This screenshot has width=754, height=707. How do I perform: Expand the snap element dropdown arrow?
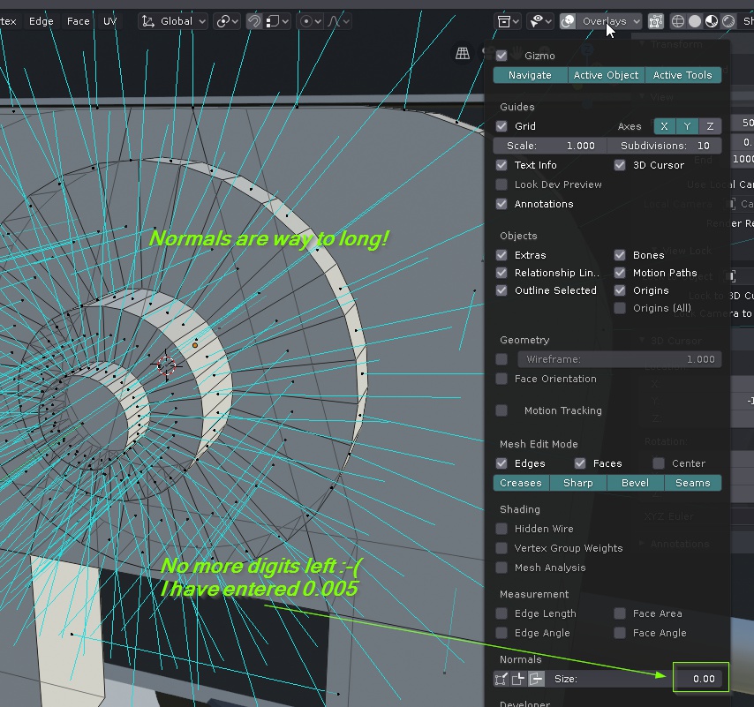(285, 22)
